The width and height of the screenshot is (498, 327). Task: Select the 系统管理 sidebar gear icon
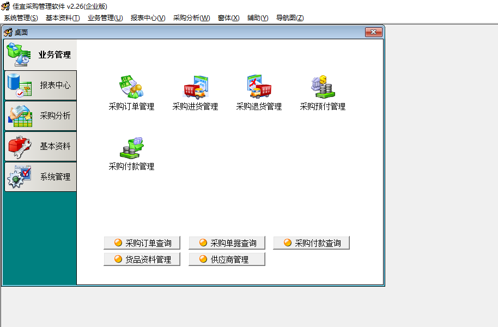19,177
